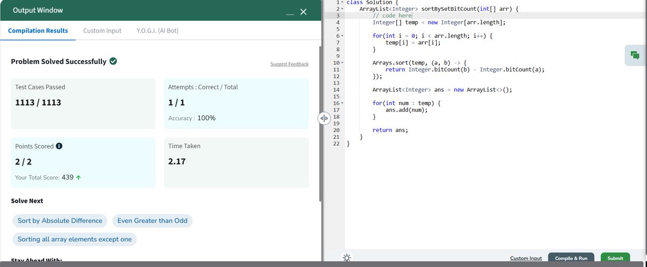Screen dimensions: 647x267
Task: Open the chat bubble icon
Action: tap(635, 55)
